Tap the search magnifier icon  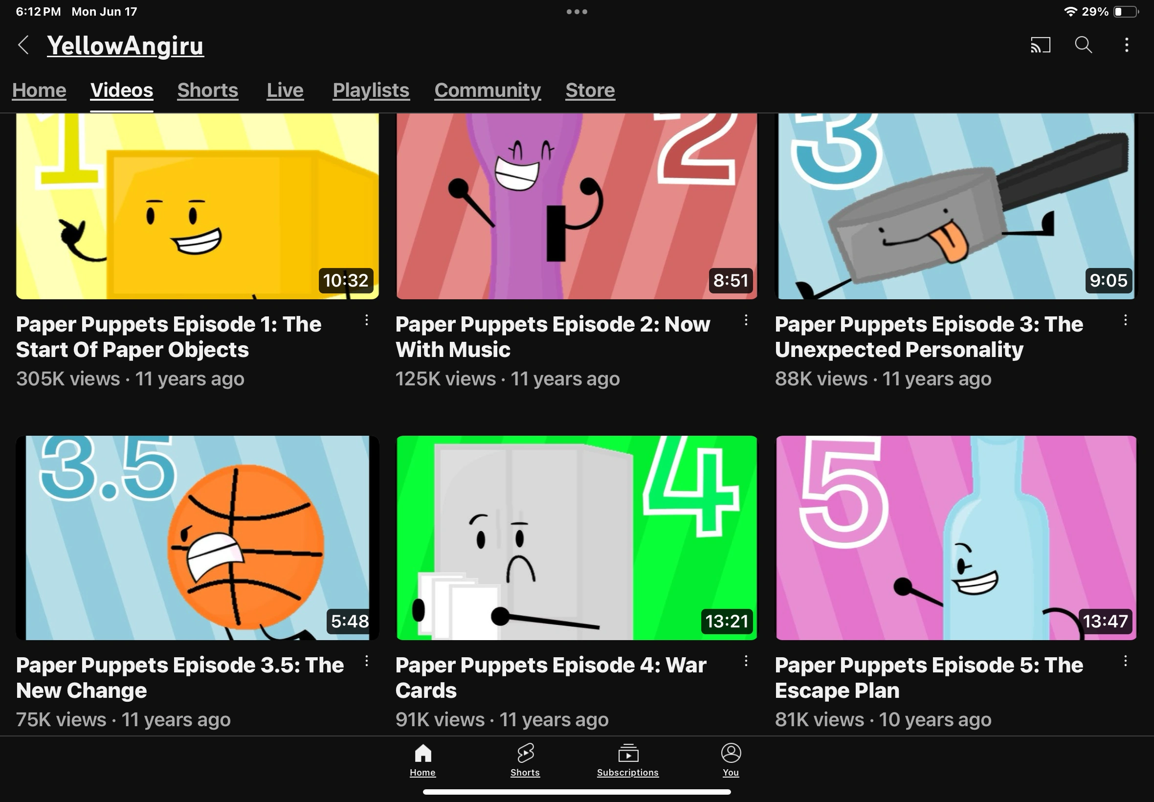click(x=1083, y=45)
